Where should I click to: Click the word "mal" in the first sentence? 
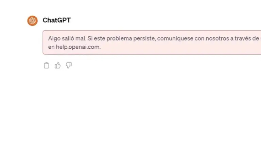pos(80,38)
